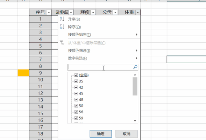Select the 序号 cell with value 3
The image size is (206, 140).
[x=40, y=33]
